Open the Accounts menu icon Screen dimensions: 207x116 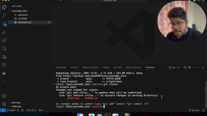4,96
